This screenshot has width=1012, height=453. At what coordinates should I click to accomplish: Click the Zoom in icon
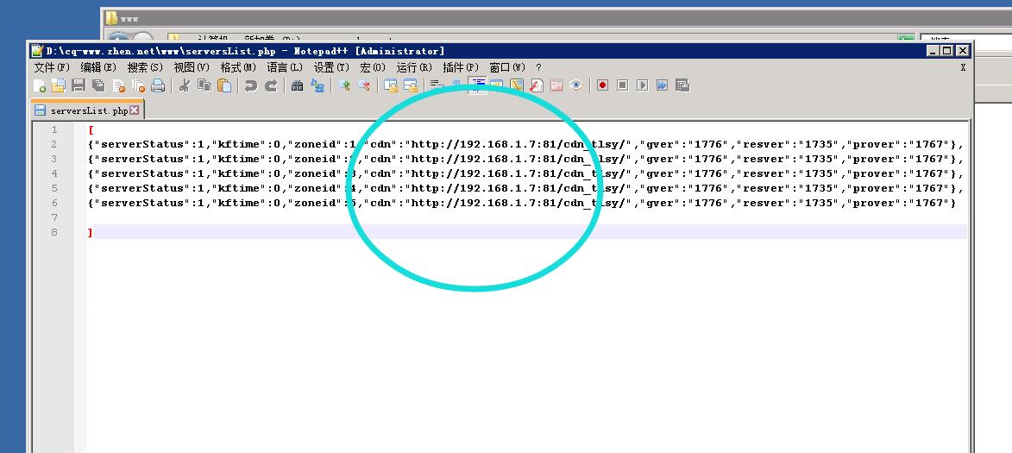tap(344, 85)
